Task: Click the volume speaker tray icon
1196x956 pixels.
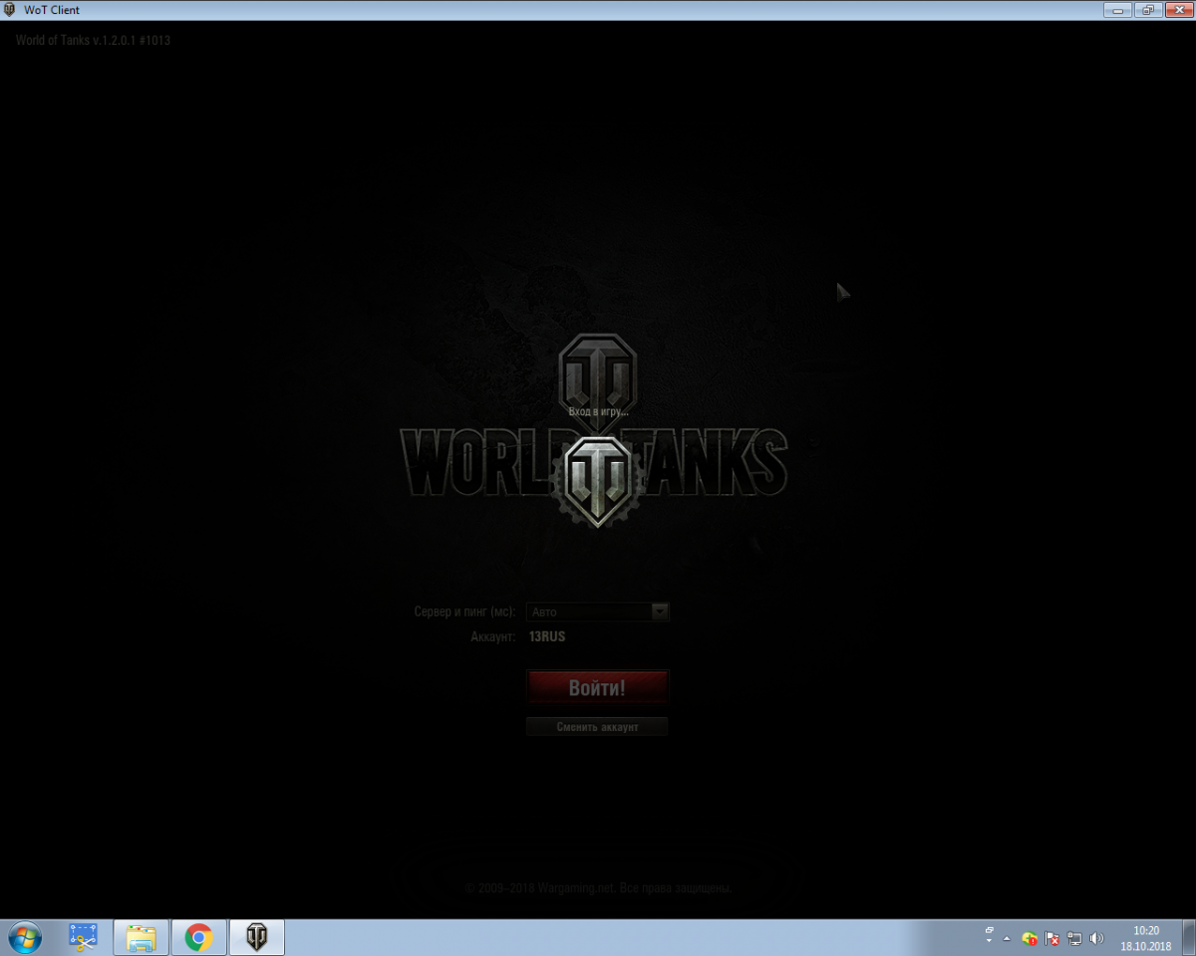Action: [1097, 939]
